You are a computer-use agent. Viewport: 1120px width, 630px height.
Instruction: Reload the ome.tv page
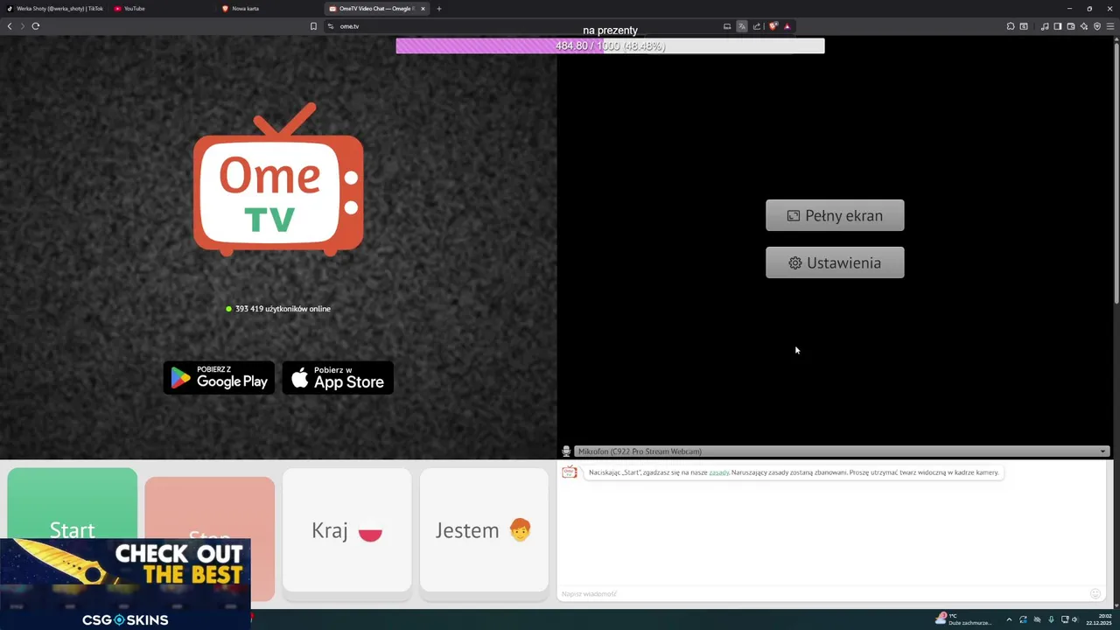pyautogui.click(x=36, y=26)
